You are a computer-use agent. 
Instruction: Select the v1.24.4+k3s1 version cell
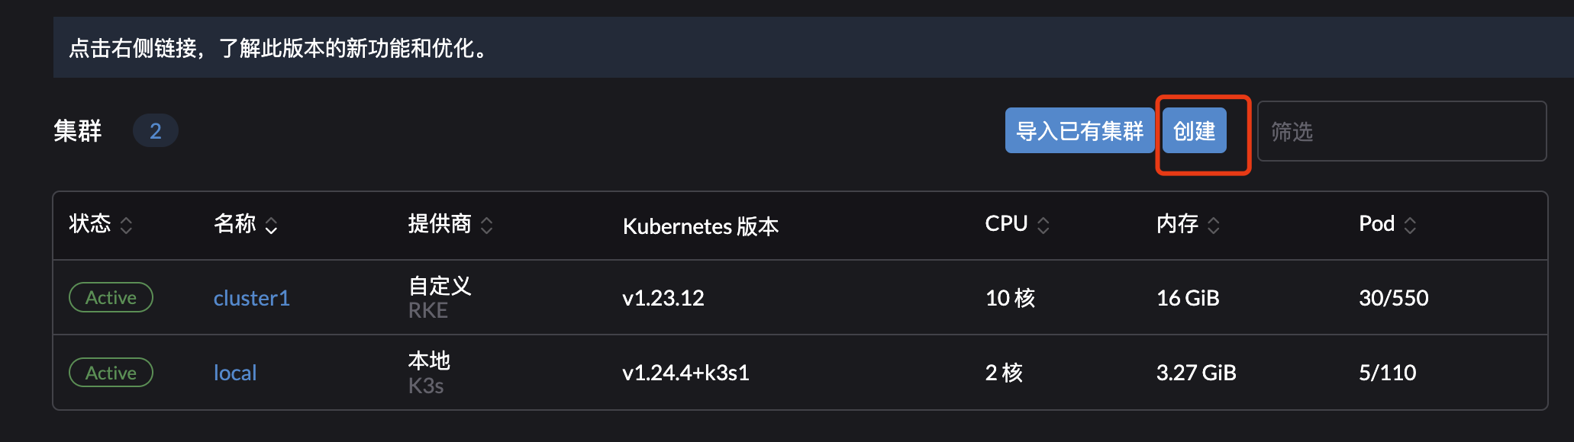coord(685,373)
